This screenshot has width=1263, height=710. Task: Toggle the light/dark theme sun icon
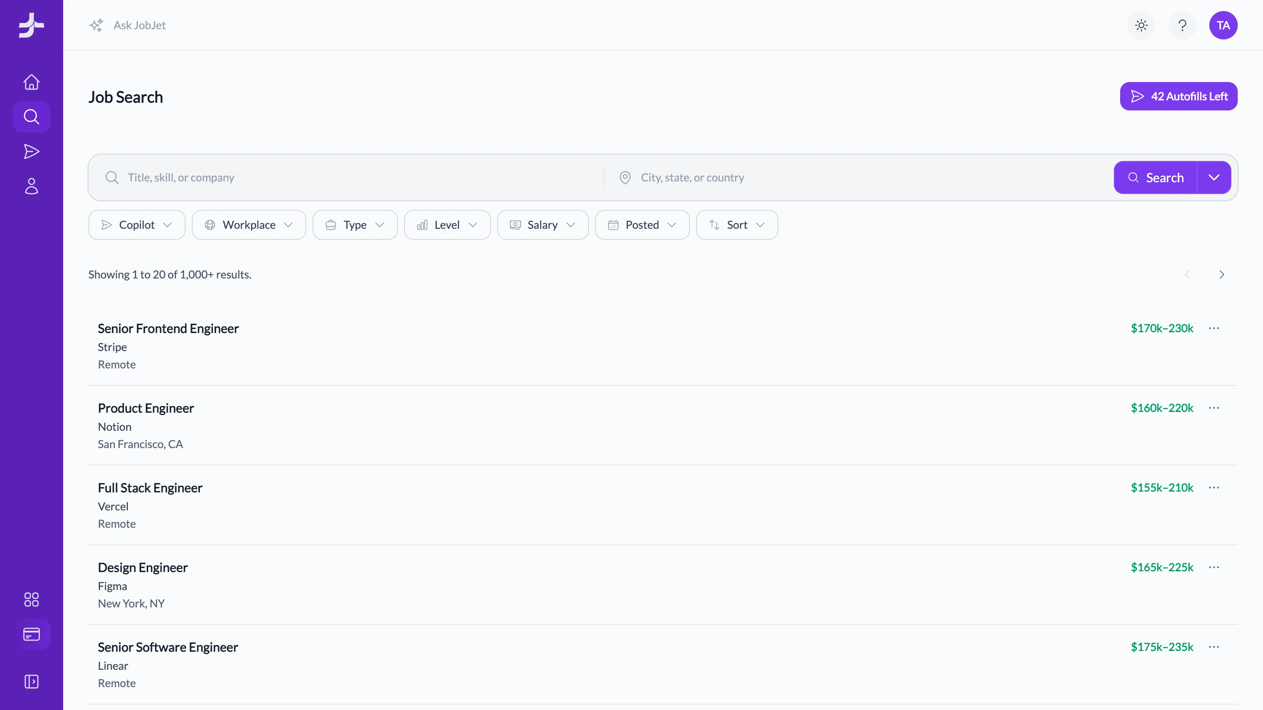pyautogui.click(x=1141, y=25)
